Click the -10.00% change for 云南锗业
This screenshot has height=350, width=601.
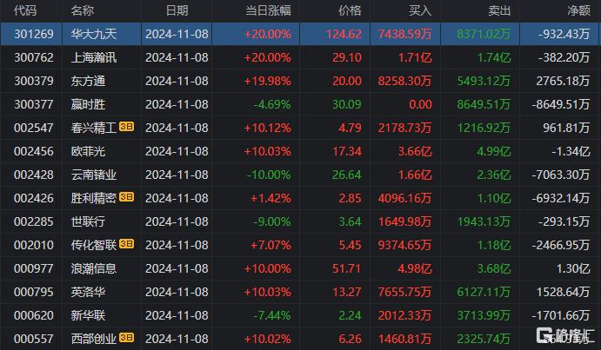coord(269,175)
